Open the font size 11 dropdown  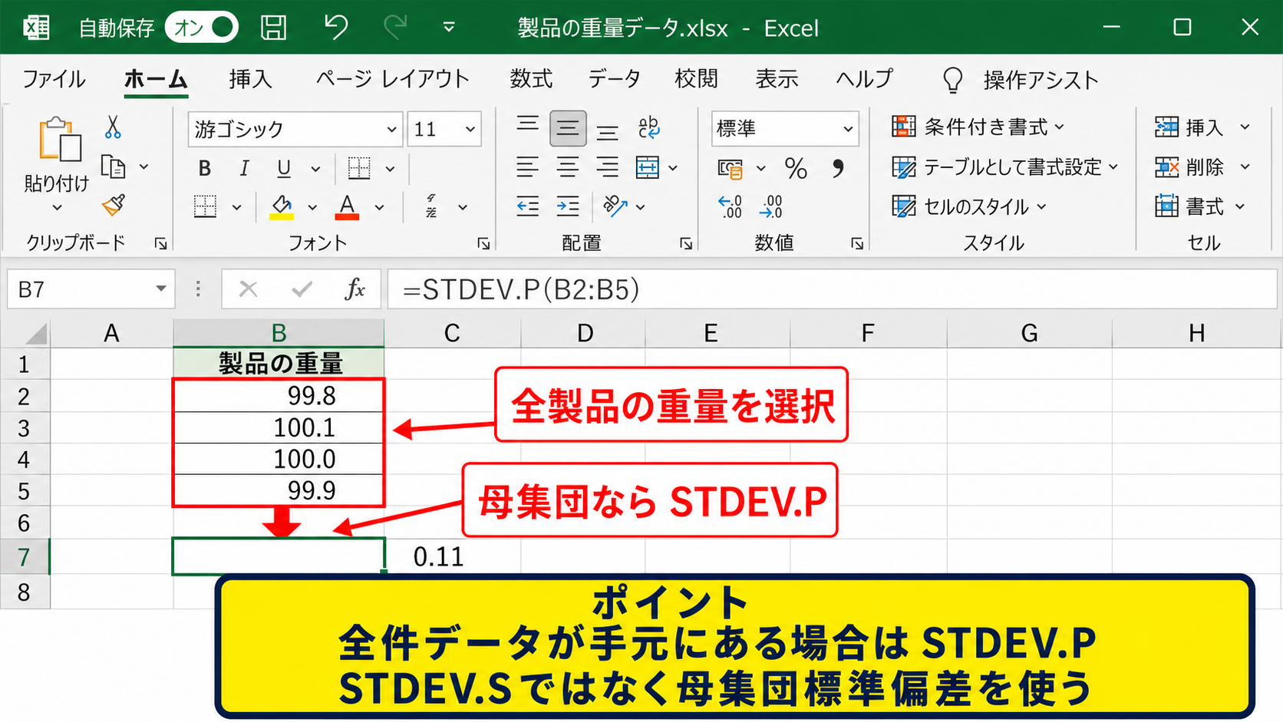point(470,130)
